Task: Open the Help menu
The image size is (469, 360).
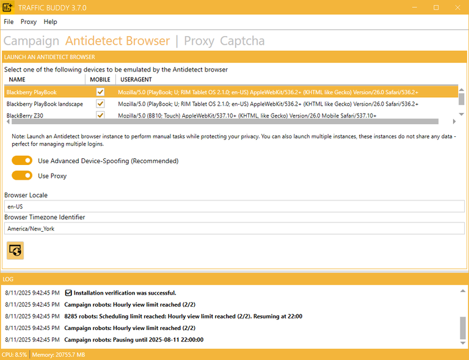Action: (51, 21)
